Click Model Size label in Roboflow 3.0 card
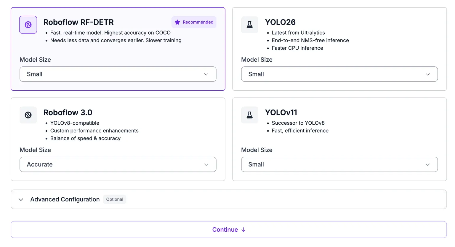 point(35,150)
